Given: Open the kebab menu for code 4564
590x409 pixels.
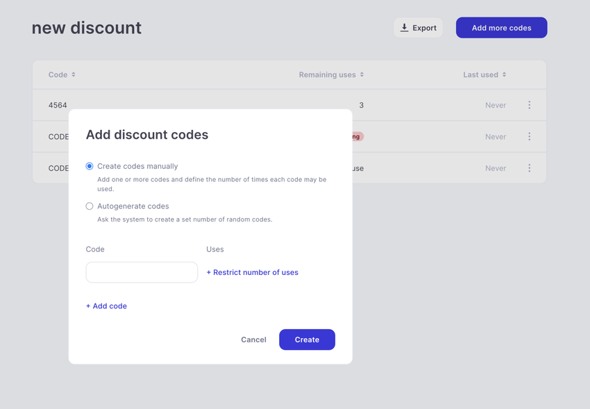Looking at the screenshot, I should pyautogui.click(x=529, y=105).
